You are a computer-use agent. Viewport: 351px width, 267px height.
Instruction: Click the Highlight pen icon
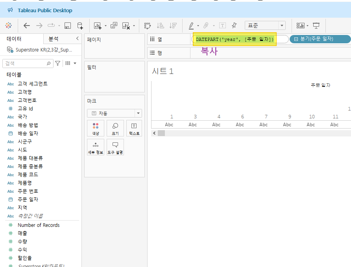coord(191,26)
